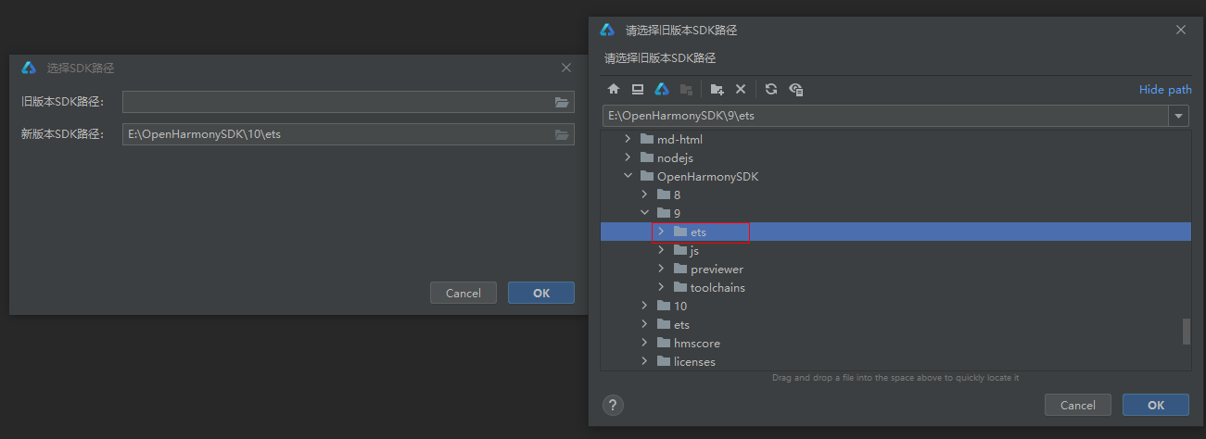
Task: Select the hmscore folder
Action: [x=696, y=343]
